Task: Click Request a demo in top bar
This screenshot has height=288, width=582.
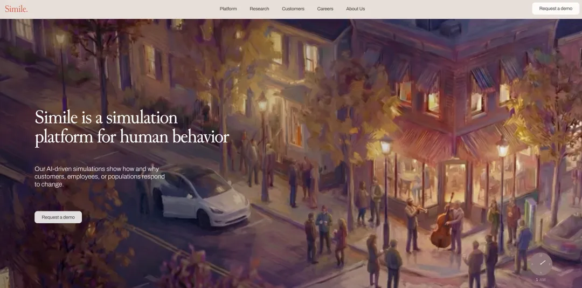Action: click(556, 9)
